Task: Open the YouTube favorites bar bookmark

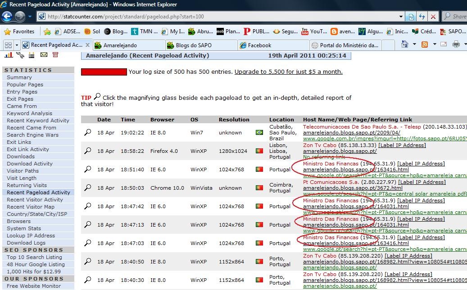Action: (x=314, y=31)
